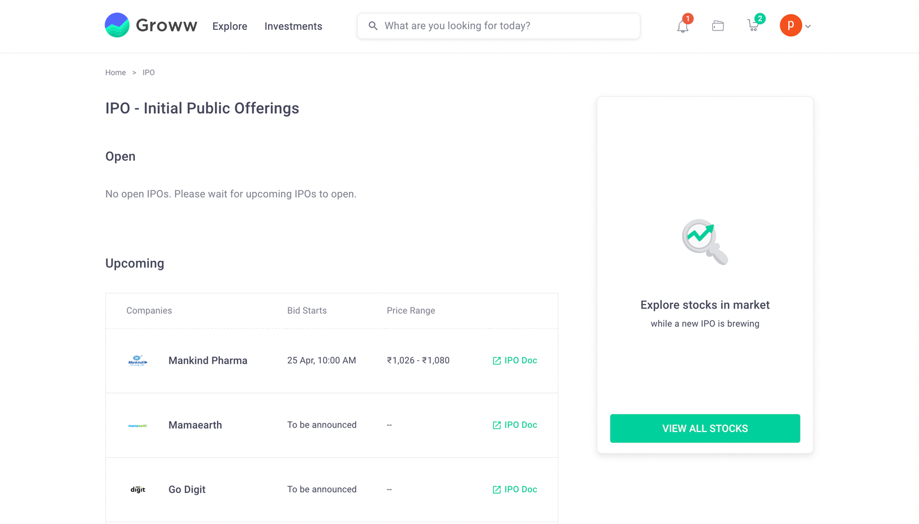Open IPO Doc for Mamaearth
Viewport: 919px width, 524px height.
coord(515,425)
